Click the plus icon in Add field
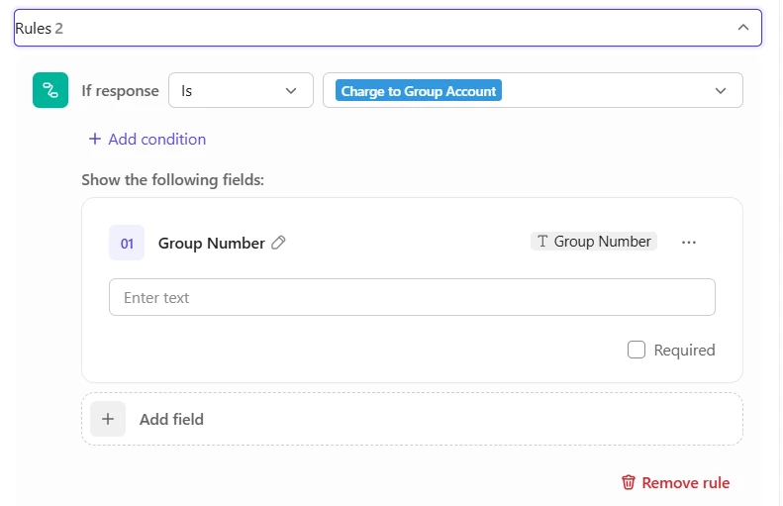The width and height of the screenshot is (783, 506). pos(108,419)
